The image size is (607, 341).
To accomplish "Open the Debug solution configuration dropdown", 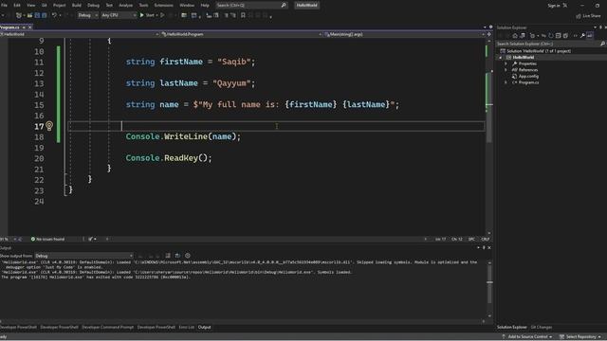I will (x=87, y=15).
